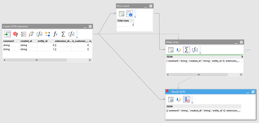The image size is (259, 123).
Task: Click the red halt-on-condition action icon
Action: pos(15,34)
